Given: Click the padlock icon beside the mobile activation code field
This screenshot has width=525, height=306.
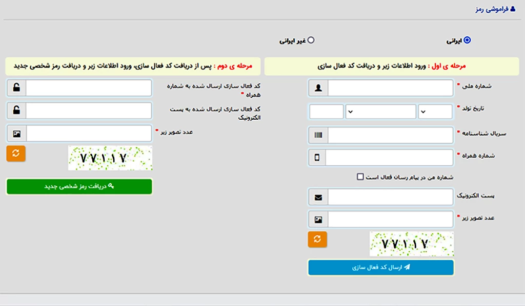Looking at the screenshot, I should pos(16,88).
